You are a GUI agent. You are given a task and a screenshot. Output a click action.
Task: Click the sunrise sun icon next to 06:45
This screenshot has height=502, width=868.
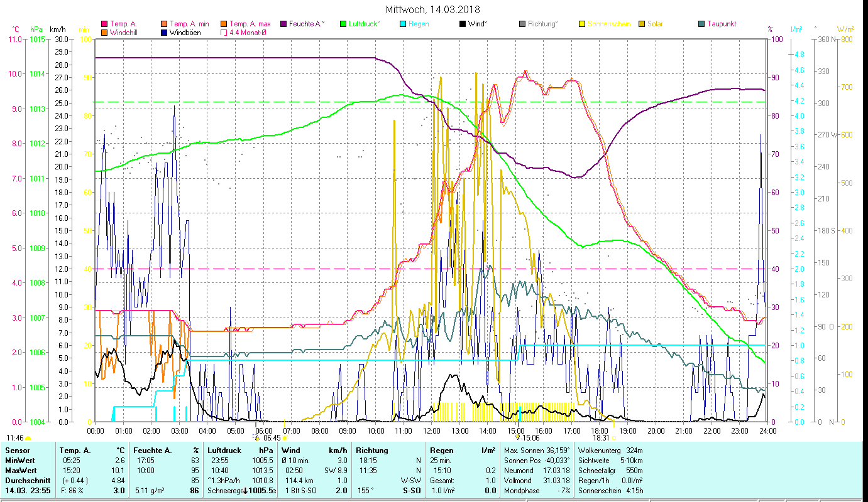pos(285,438)
